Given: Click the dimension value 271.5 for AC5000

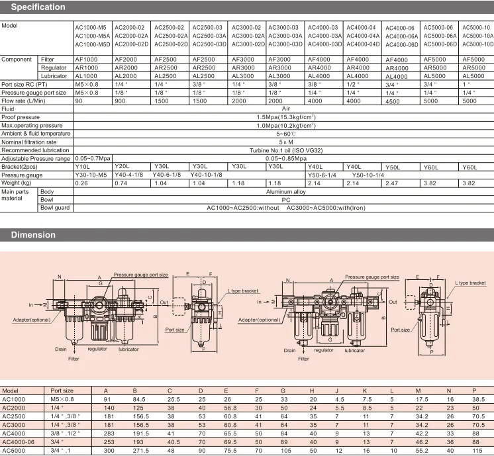Looking at the screenshot, I should click(140, 451).
